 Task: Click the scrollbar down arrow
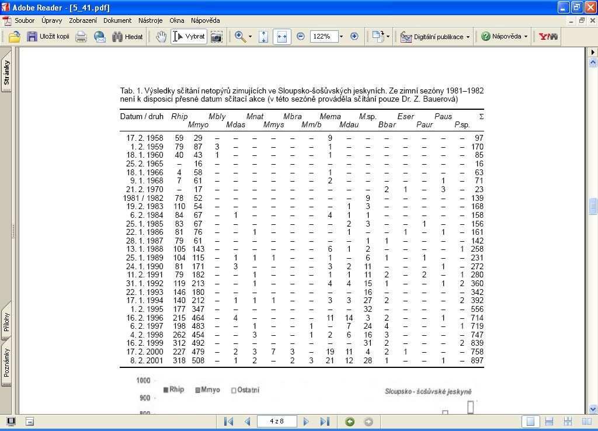pyautogui.click(x=593, y=409)
